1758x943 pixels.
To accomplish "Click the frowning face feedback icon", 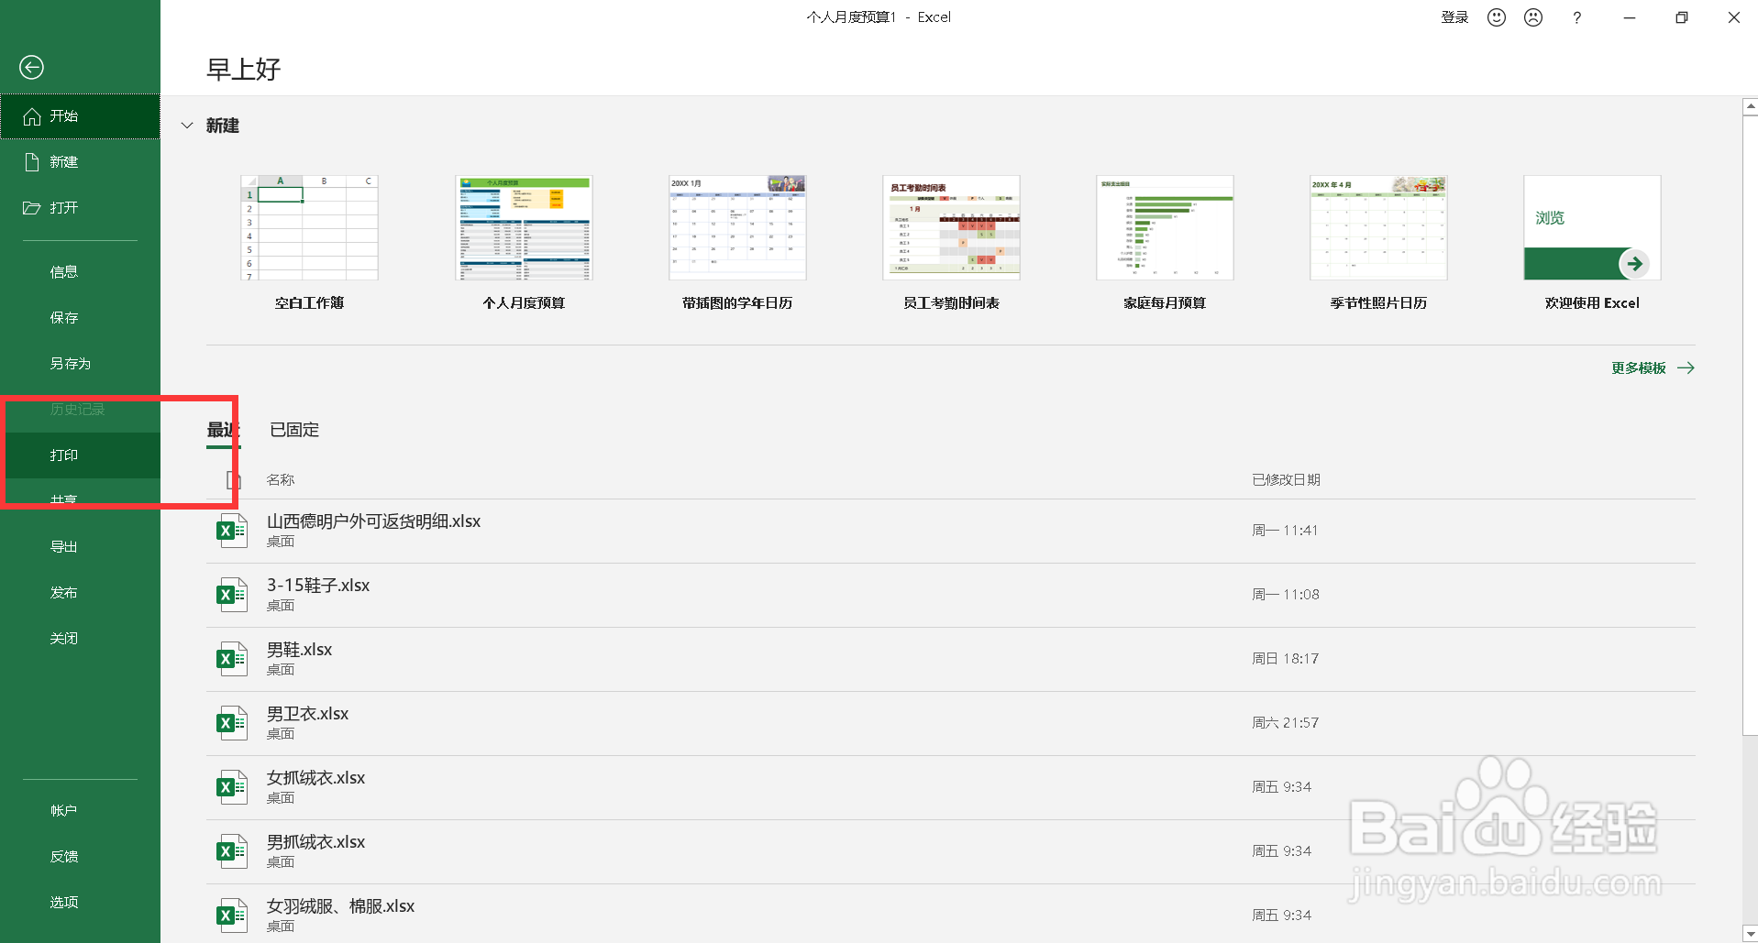I will coord(1533,17).
